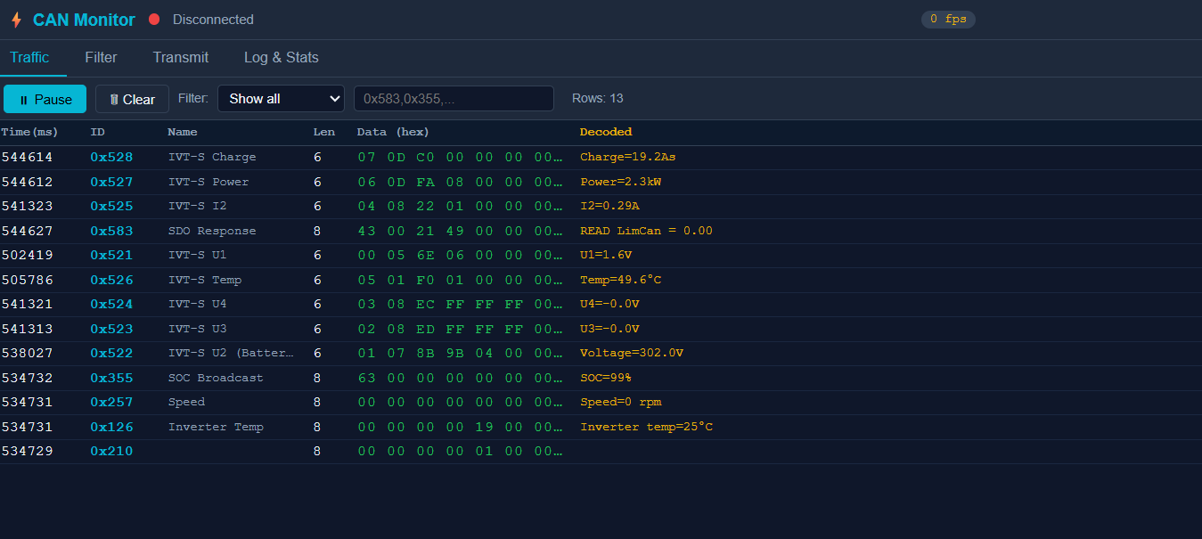Select the 0x583 SDO Response row
Viewport: 1202px width, 539px height.
(212, 231)
